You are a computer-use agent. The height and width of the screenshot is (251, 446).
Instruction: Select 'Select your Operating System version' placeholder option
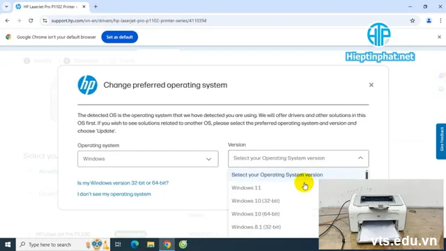tap(277, 175)
